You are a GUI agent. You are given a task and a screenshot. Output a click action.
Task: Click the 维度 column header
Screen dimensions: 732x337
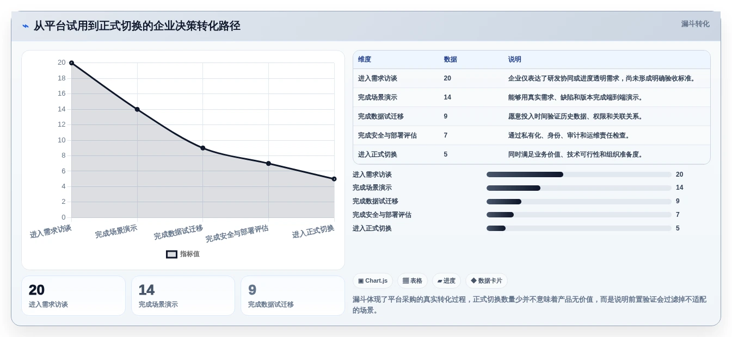click(x=365, y=60)
